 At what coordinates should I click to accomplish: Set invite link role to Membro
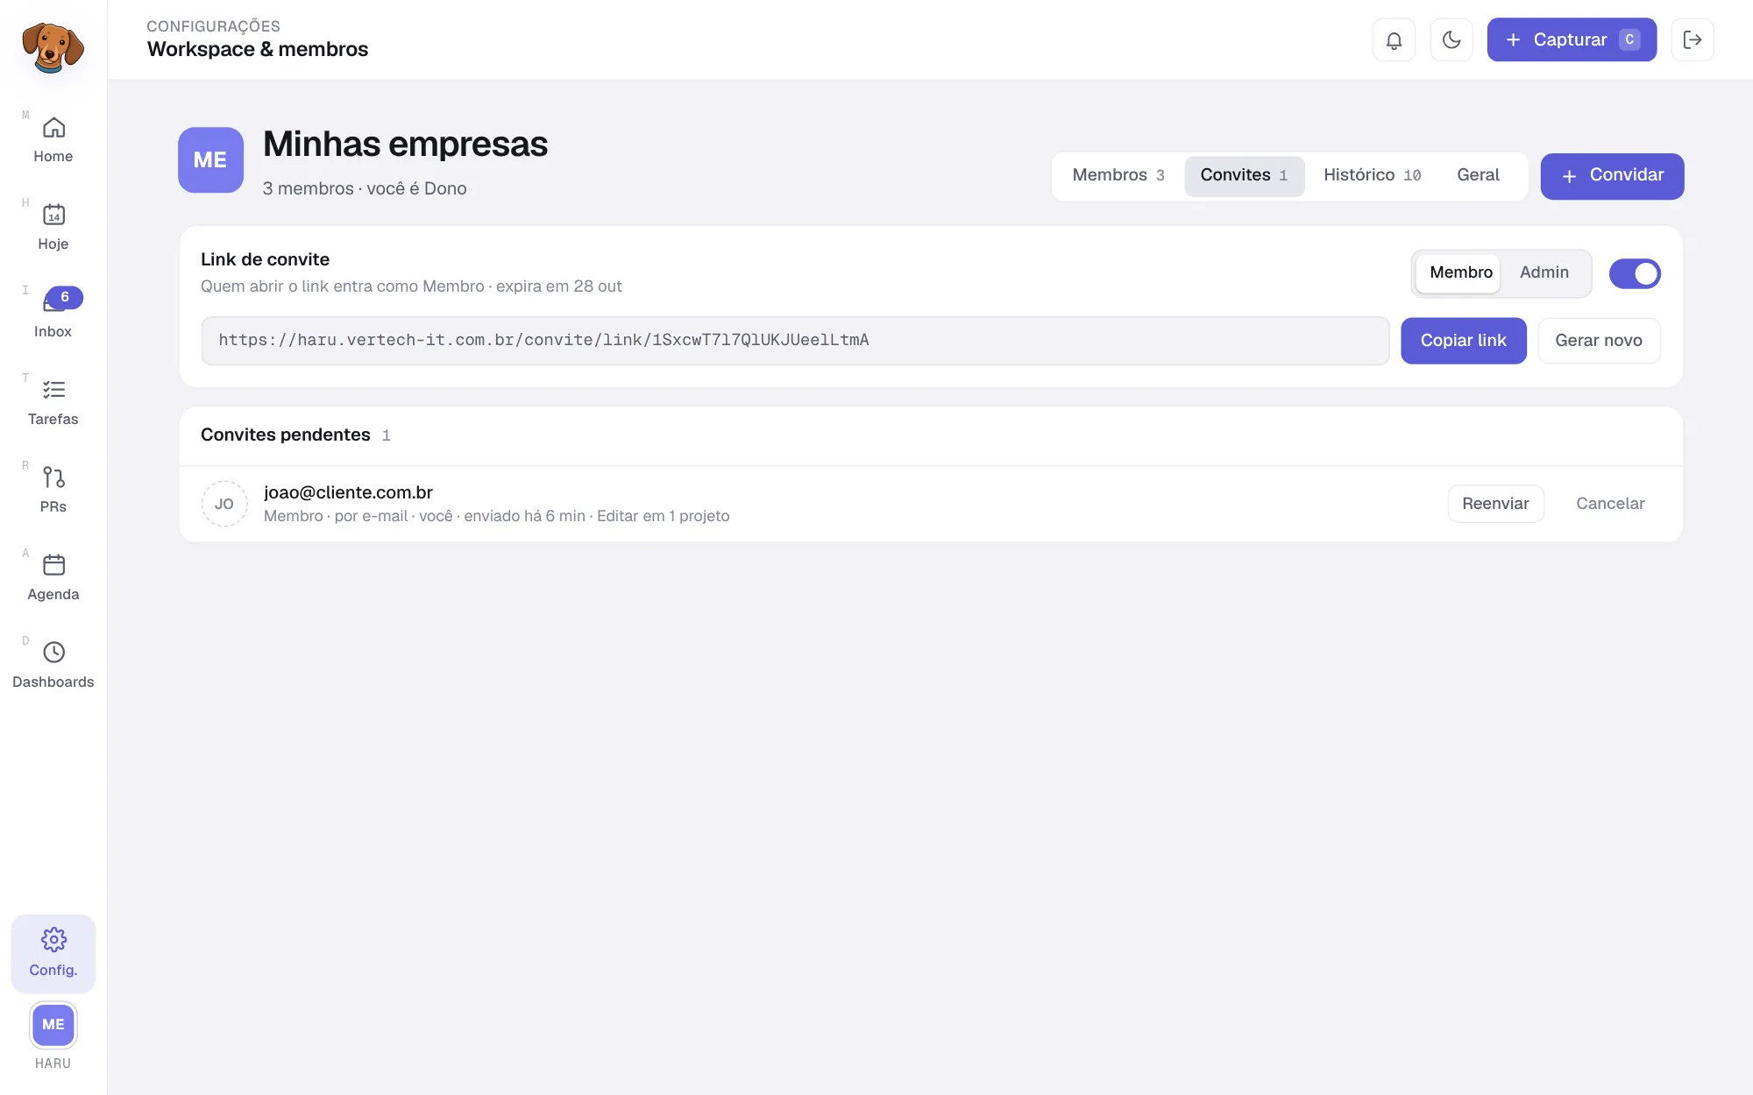coord(1460,272)
